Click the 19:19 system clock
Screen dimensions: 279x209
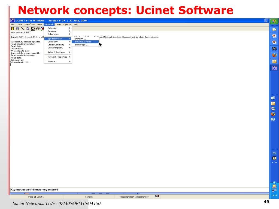coord(274,195)
